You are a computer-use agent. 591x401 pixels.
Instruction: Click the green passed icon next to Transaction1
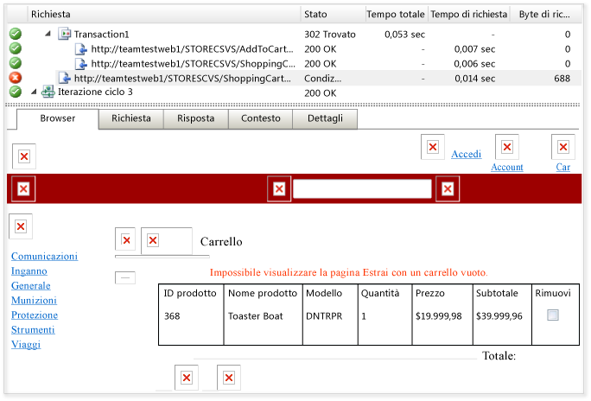point(15,34)
